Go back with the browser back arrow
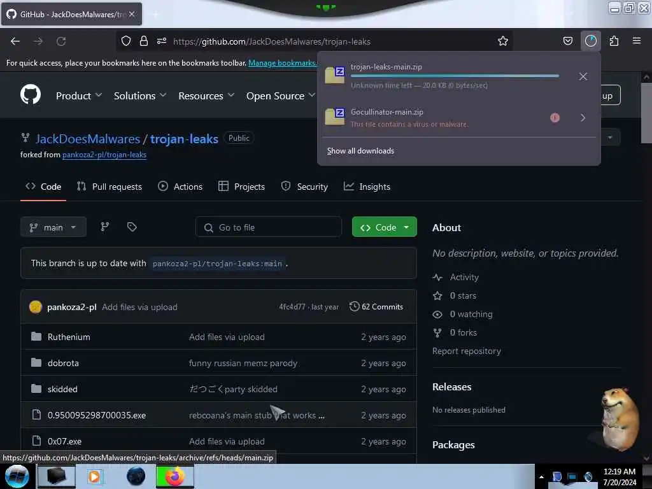Screen dimensions: 652x489 tap(15, 41)
